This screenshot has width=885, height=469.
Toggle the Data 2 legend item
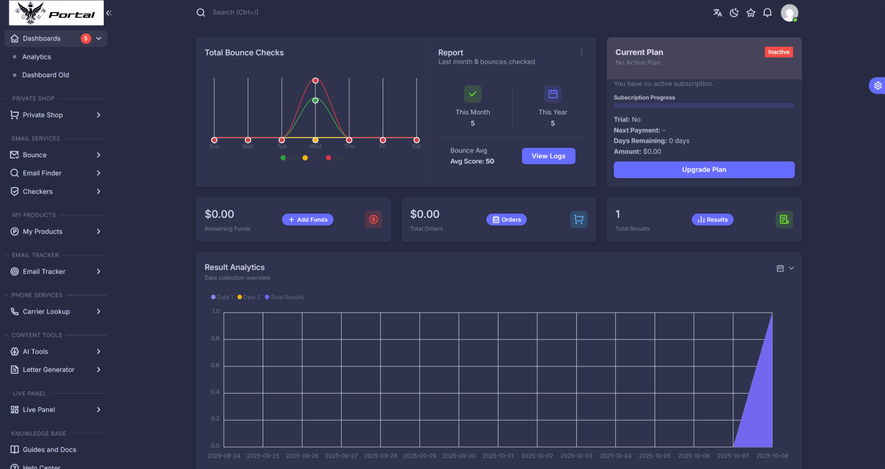coord(249,297)
